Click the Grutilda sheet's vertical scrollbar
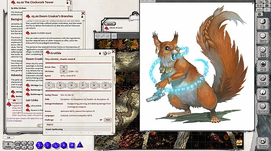This screenshot has width=271, height=151. pyautogui.click(x=113, y=95)
